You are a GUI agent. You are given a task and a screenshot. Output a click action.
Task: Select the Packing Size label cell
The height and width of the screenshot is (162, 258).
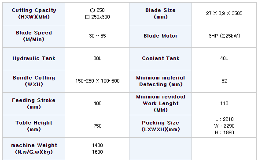point(160,126)
